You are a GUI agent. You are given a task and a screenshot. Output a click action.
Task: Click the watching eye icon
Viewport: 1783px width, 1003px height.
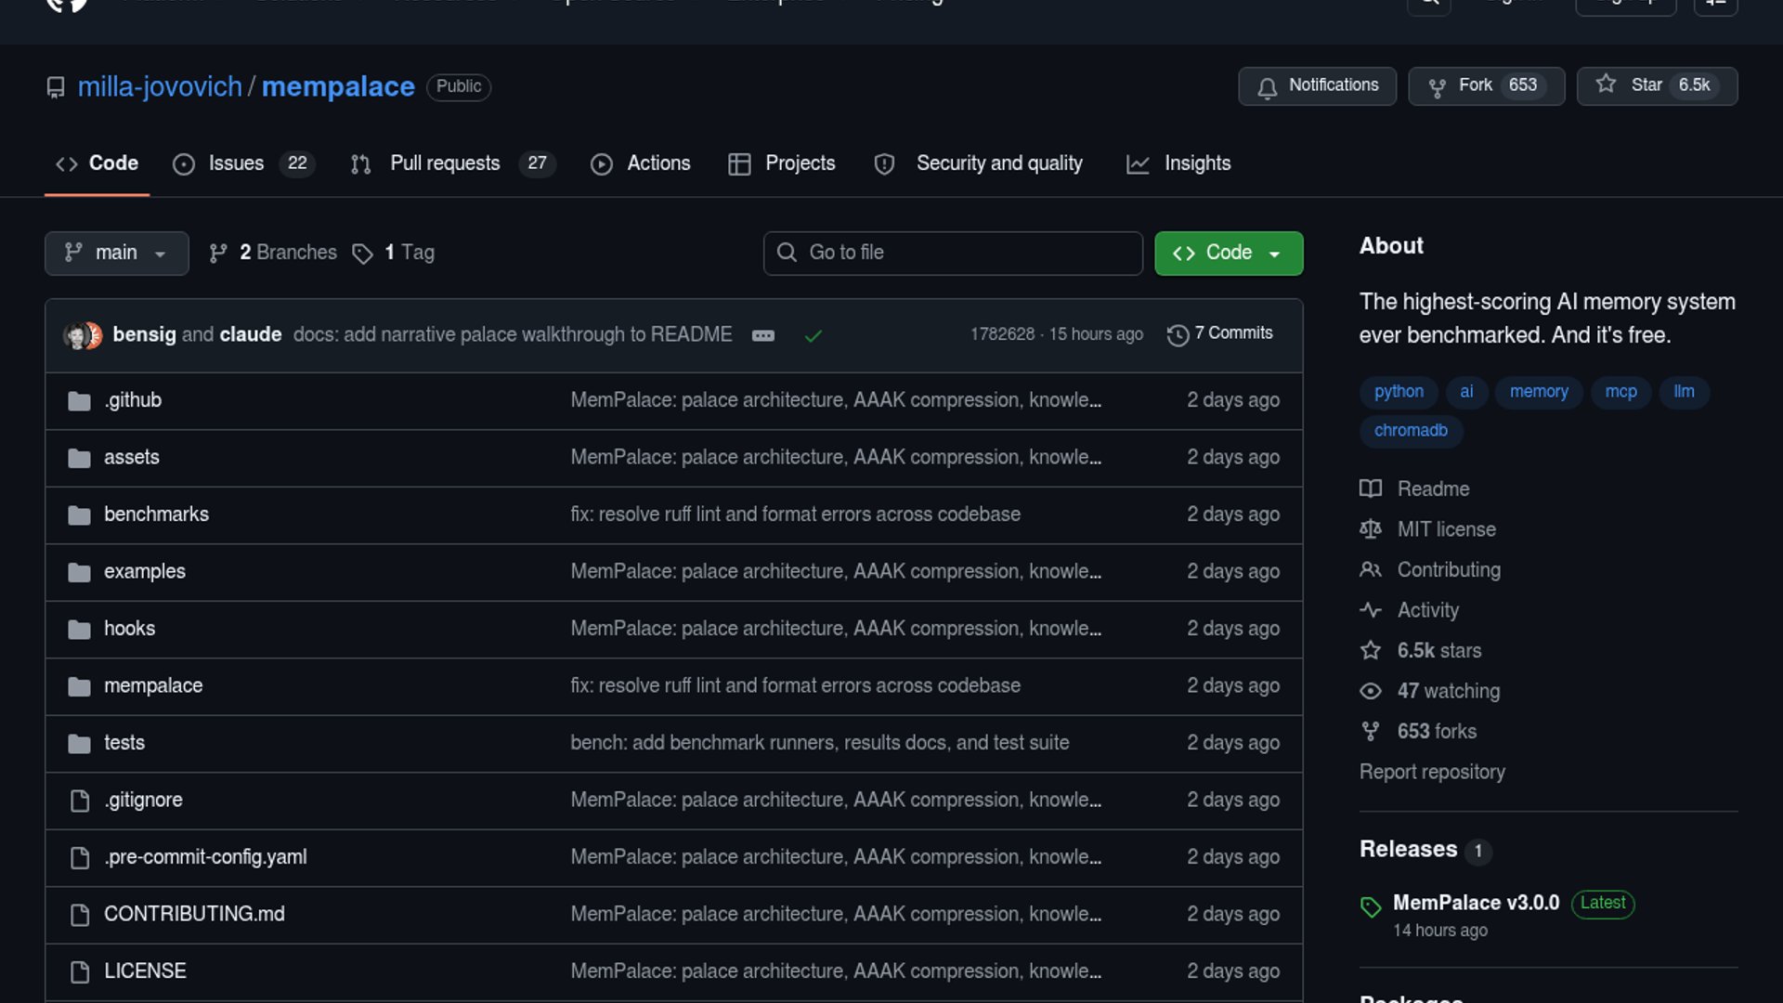(x=1371, y=691)
